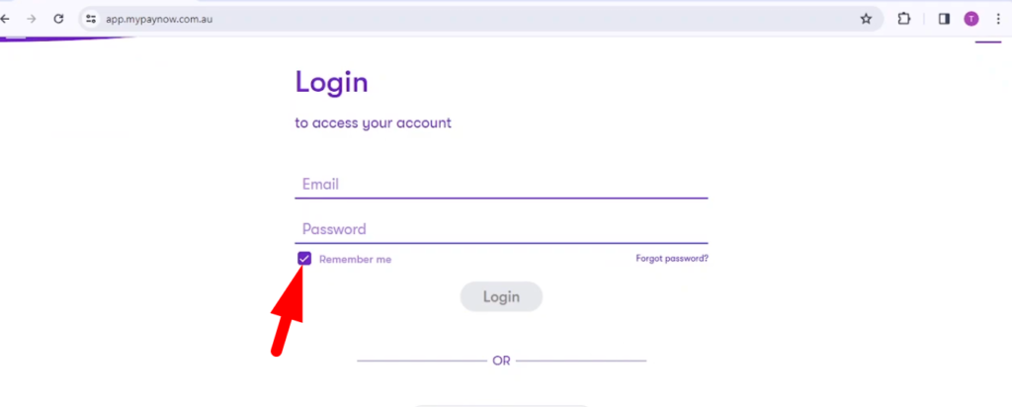Click the browser forward arrow
The image size is (1012, 407).
(32, 18)
